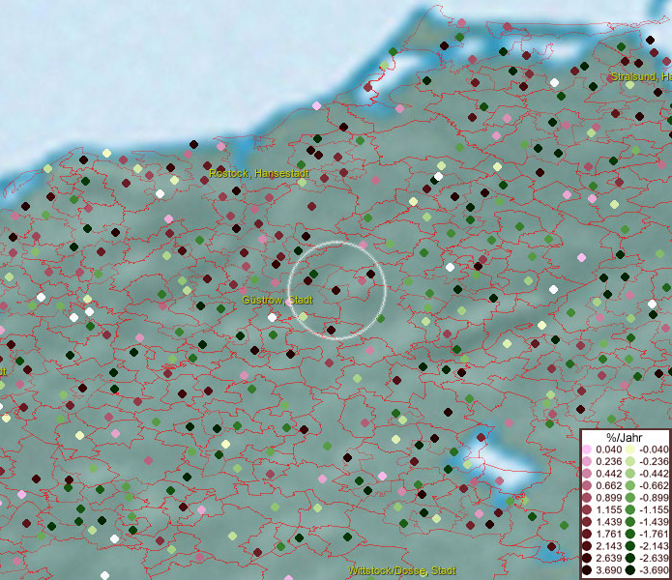Select the Güstrow, Stadt map label

(277, 300)
